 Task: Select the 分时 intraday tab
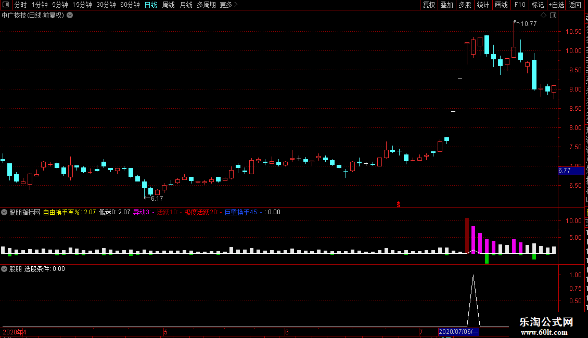pos(21,5)
